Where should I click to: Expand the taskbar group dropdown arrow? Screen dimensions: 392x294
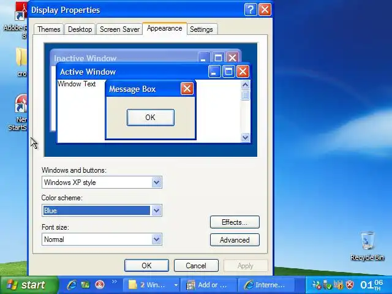click(x=176, y=285)
